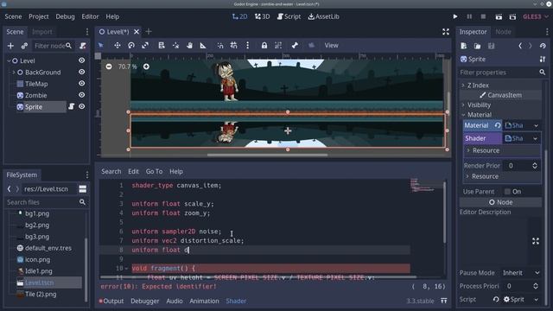This screenshot has width=553, height=311.
Task: Hide the Zombie node
Action: point(81,95)
